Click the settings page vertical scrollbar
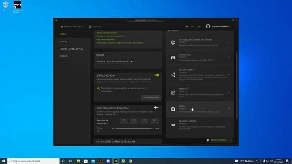292x164 pixels. point(237,85)
